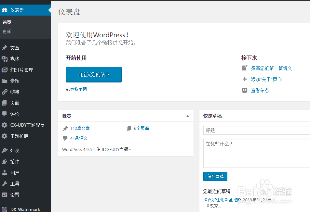Click the media icon beside 媒体

click(x=5, y=59)
